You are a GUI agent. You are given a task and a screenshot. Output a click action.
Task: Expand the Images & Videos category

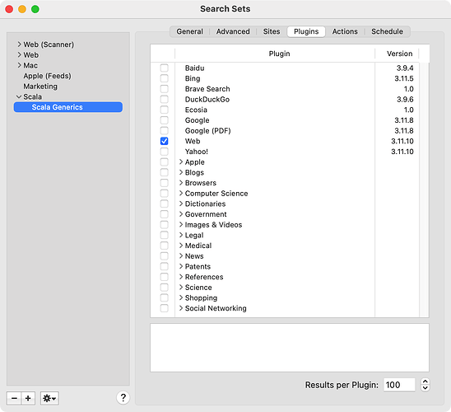[181, 225]
